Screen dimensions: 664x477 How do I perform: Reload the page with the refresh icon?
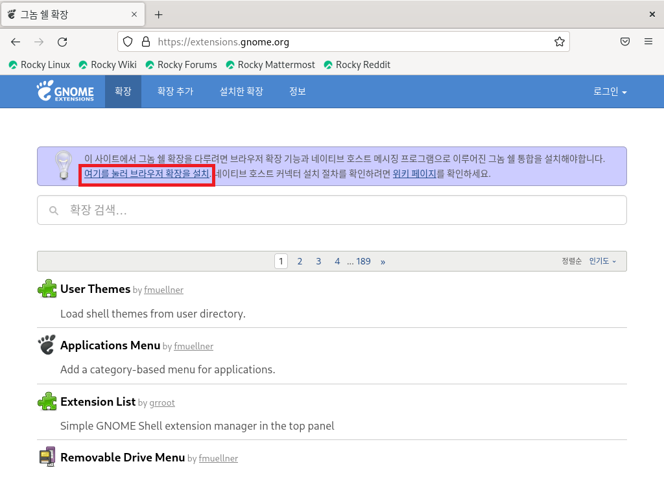[62, 42]
